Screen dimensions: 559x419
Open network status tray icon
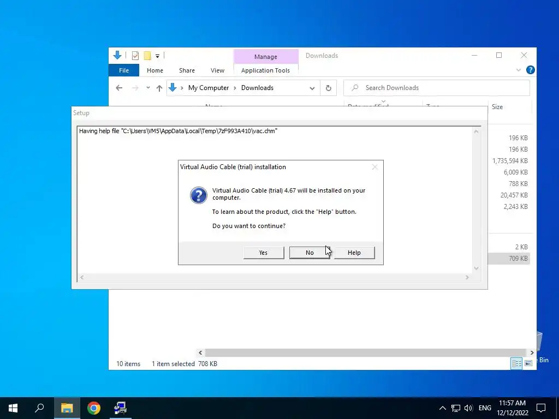456,408
